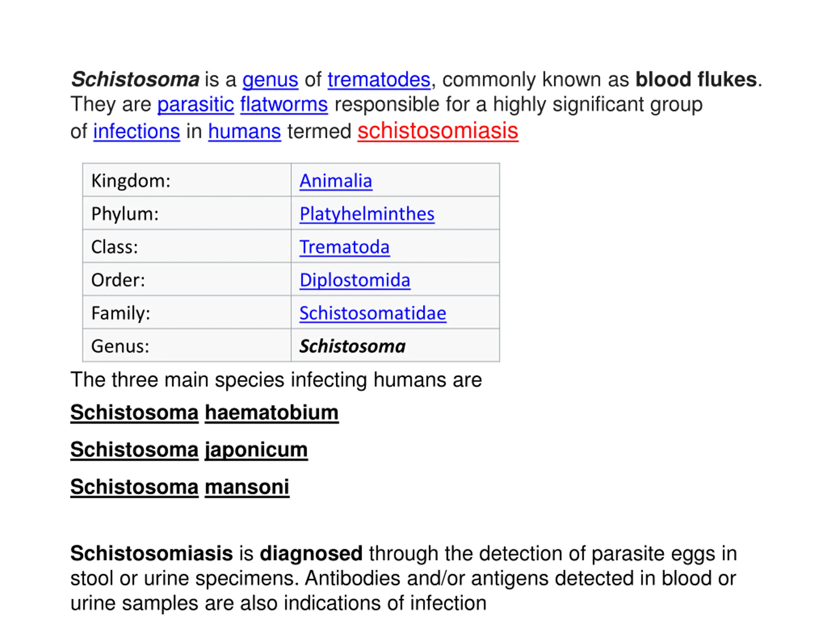Follow the 'Trematoda' class link

pos(344,247)
